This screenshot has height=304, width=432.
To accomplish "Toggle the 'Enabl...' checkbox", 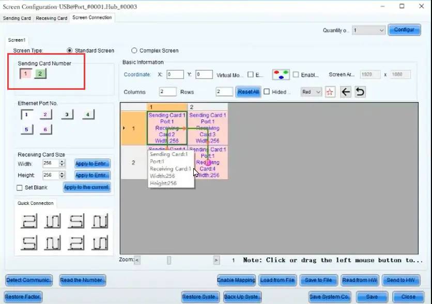I will coord(296,74).
